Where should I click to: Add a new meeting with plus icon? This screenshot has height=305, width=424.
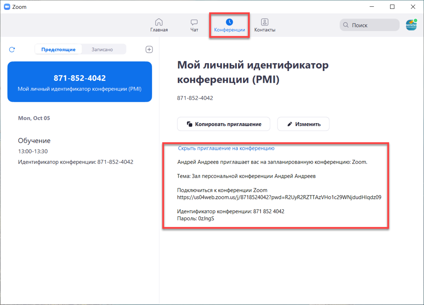149,49
